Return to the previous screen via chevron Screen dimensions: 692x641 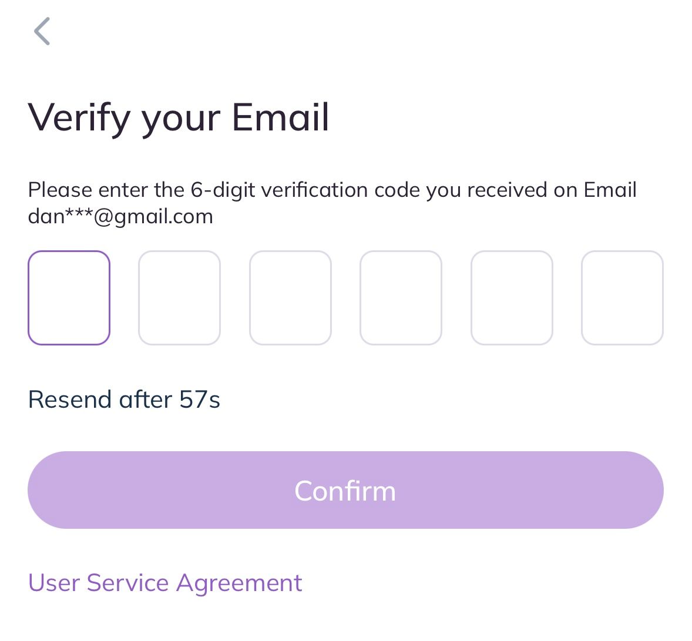[42, 31]
